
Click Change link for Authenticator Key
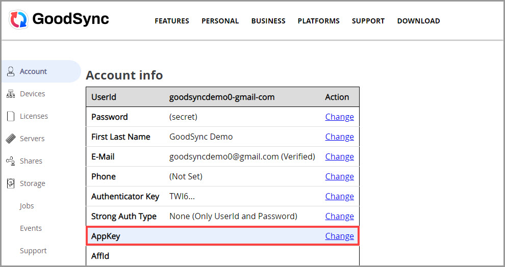click(x=339, y=197)
